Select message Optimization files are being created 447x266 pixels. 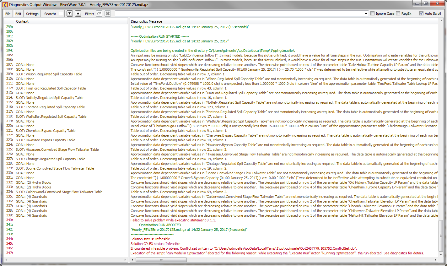(213, 51)
